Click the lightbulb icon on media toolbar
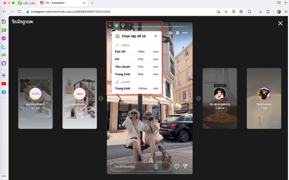 tap(123, 26)
